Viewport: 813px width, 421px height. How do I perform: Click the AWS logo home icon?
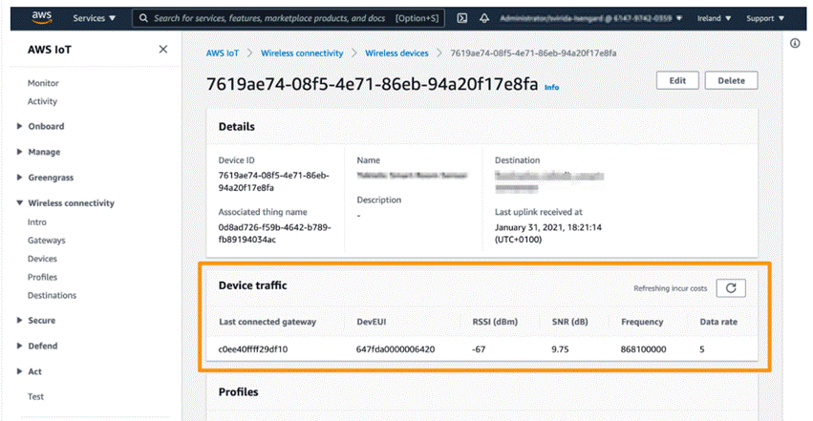pyautogui.click(x=41, y=17)
